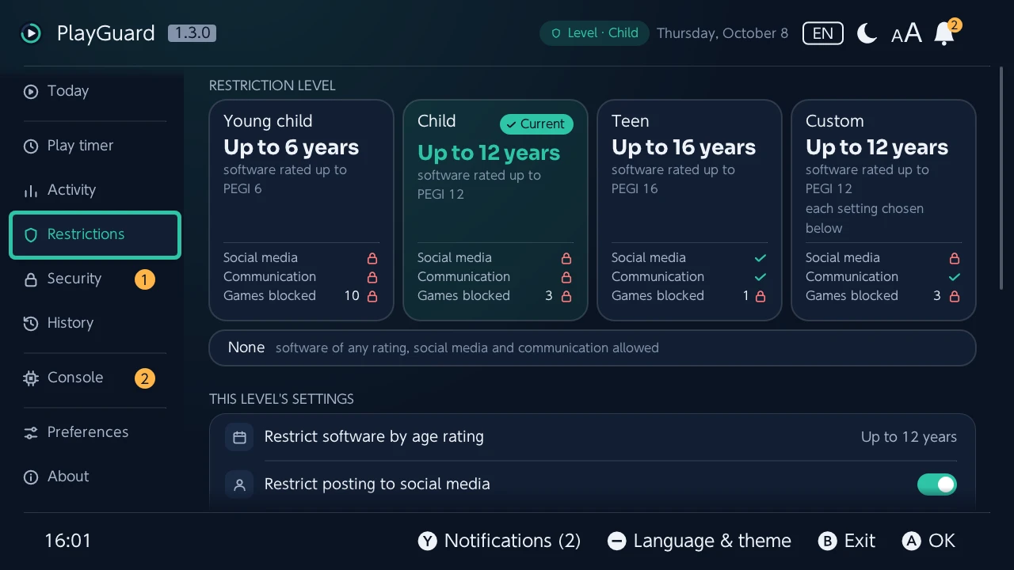Confirm with the OK footer button
1014x570 pixels.
point(928,541)
